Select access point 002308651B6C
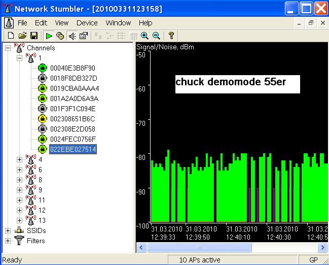The height and width of the screenshot is (265, 329). (72, 119)
